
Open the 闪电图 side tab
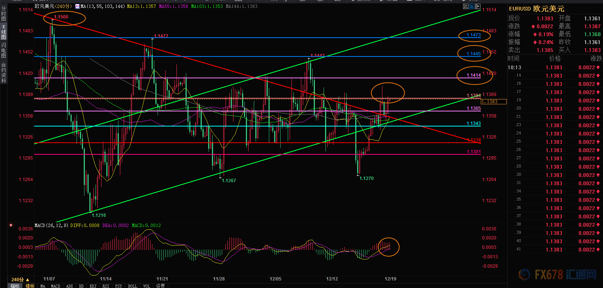(x=3, y=50)
